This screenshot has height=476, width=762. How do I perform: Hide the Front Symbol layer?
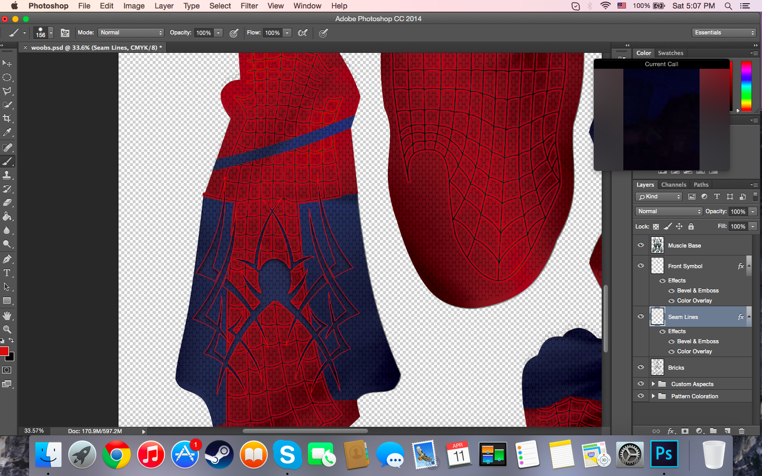point(641,266)
